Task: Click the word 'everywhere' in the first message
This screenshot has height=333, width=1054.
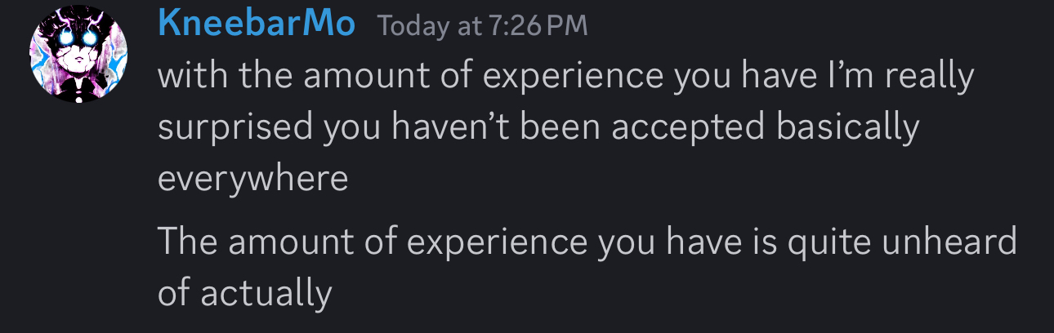Action: coord(252,179)
